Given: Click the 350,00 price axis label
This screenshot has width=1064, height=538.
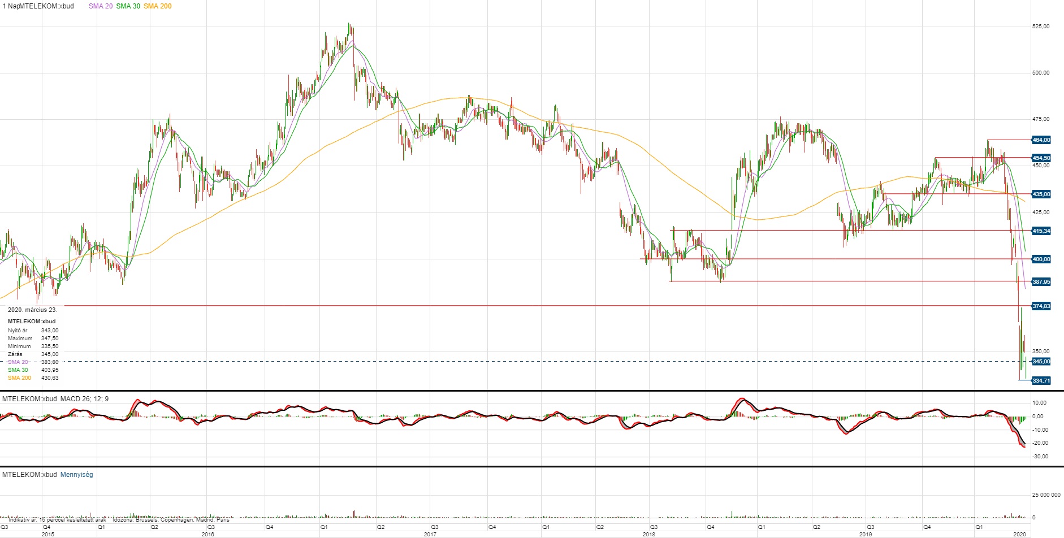Looking at the screenshot, I should coord(1041,352).
